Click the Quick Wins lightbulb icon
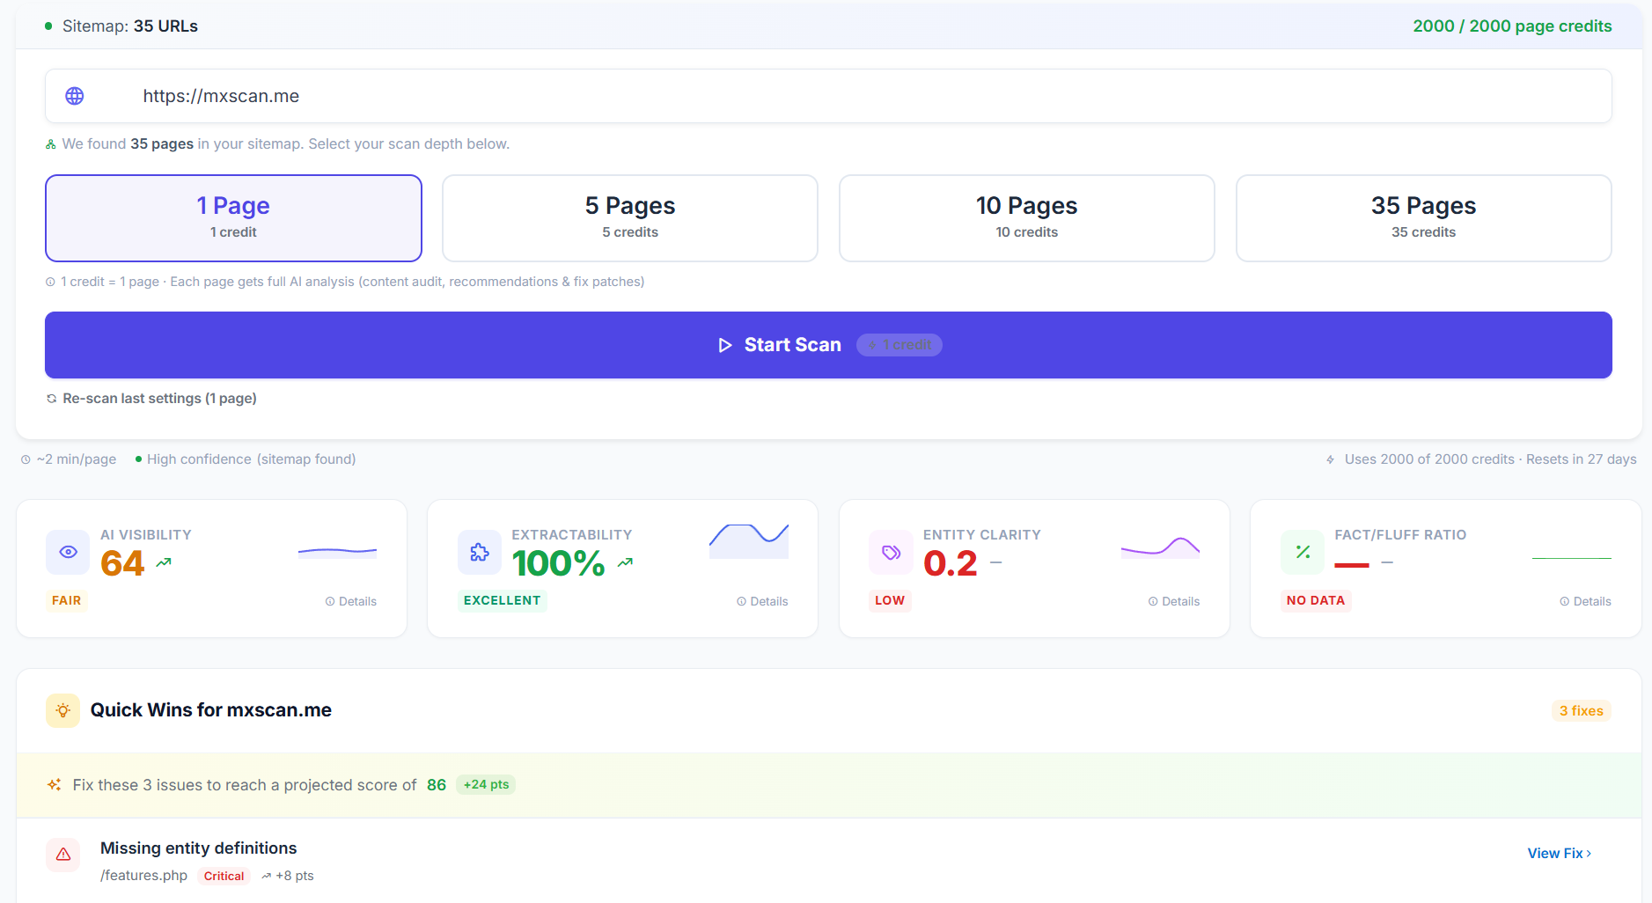The height and width of the screenshot is (903, 1652). (x=62, y=709)
